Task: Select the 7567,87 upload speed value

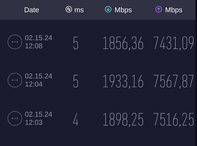Action: coord(173,81)
